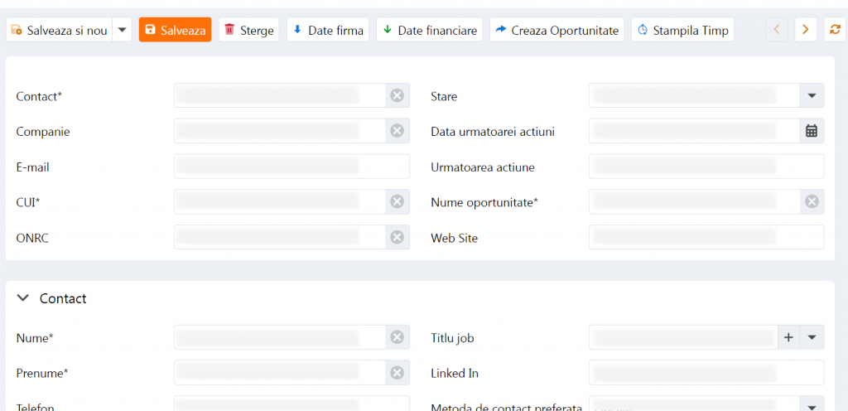This screenshot has height=411, width=848.
Task: Clear the ONRC field value
Action: 397,237
